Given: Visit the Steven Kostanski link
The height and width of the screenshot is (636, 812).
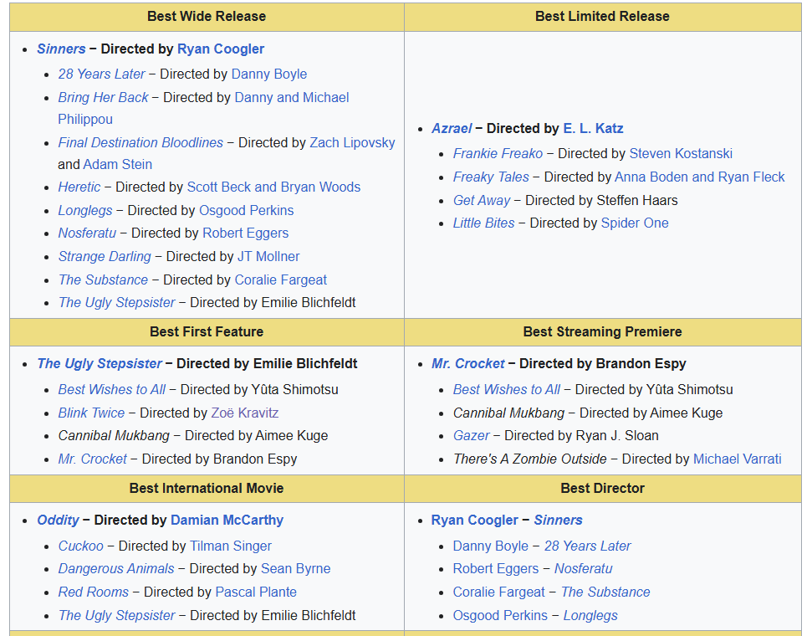Looking at the screenshot, I should pos(681,154).
